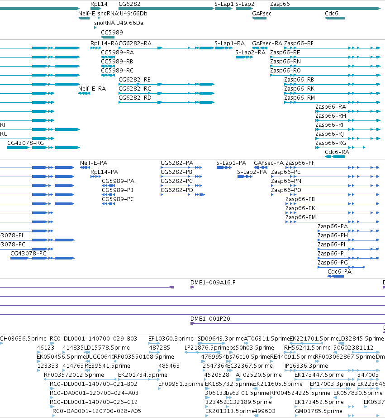Click the Zasp66-RJ transcript label
The width and height of the screenshot is (385, 418).
(330, 134)
